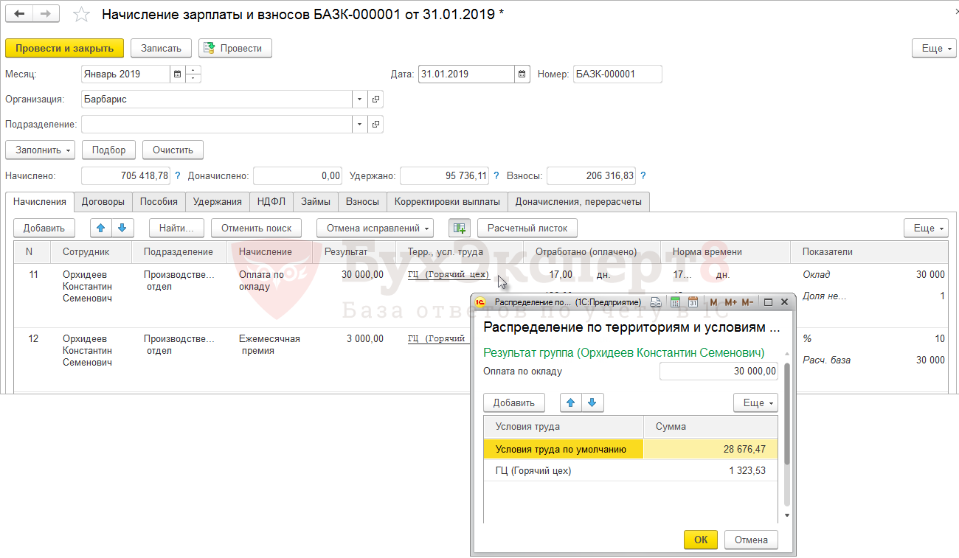This screenshot has width=959, height=558.
Task: Expand the Отмена исправлений menu
Action: tap(375, 229)
